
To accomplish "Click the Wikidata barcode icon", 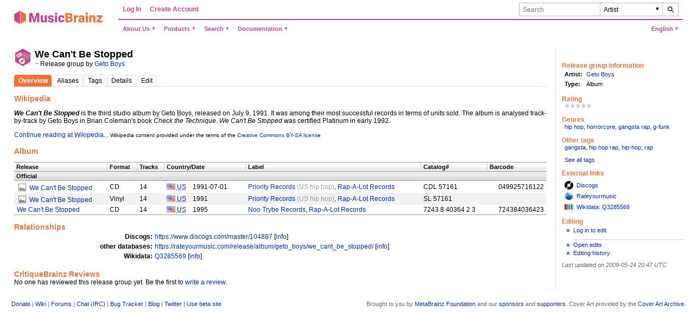I will [x=569, y=207].
